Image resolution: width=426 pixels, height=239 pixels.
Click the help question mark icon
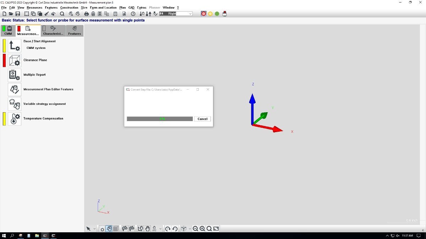point(133,14)
